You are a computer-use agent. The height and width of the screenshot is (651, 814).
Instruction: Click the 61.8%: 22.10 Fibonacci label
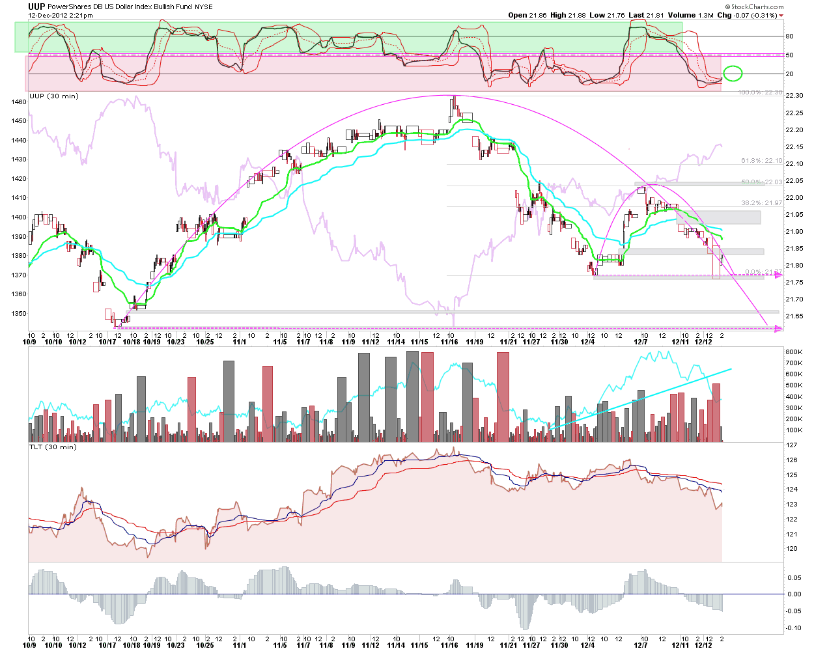click(762, 161)
